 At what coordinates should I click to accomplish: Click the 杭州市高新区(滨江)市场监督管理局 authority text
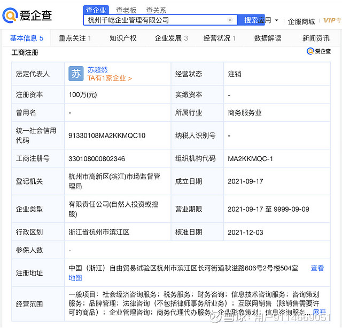(x=114, y=181)
